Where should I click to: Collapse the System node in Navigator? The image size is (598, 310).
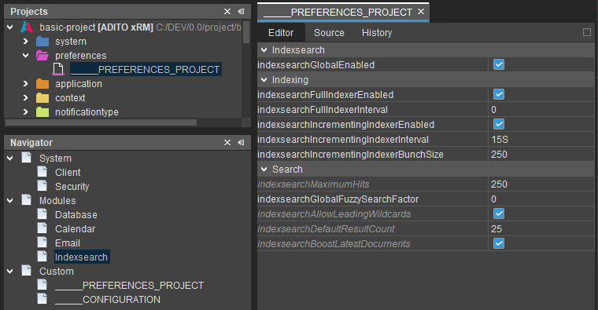click(10, 158)
